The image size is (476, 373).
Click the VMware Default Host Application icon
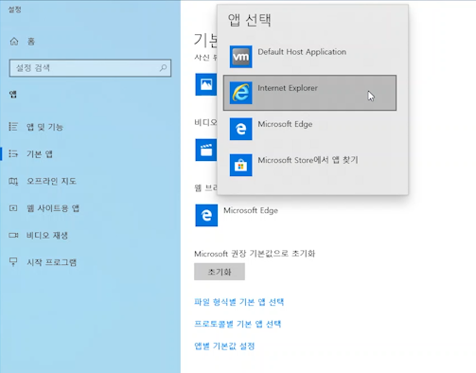(x=240, y=57)
